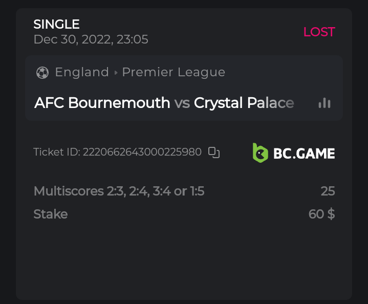Click the BC.GAME brand name text
The height and width of the screenshot is (304, 368).
click(x=304, y=153)
